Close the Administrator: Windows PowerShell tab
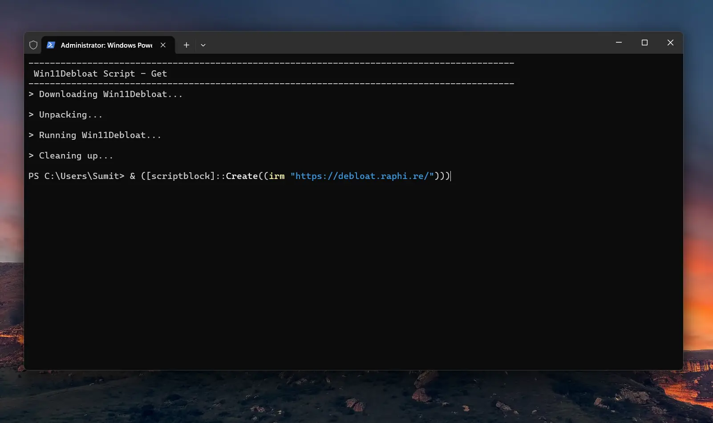713x423 pixels. pyautogui.click(x=163, y=45)
